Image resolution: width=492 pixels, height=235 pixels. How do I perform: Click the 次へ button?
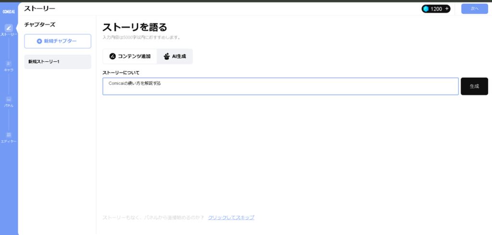point(474,9)
